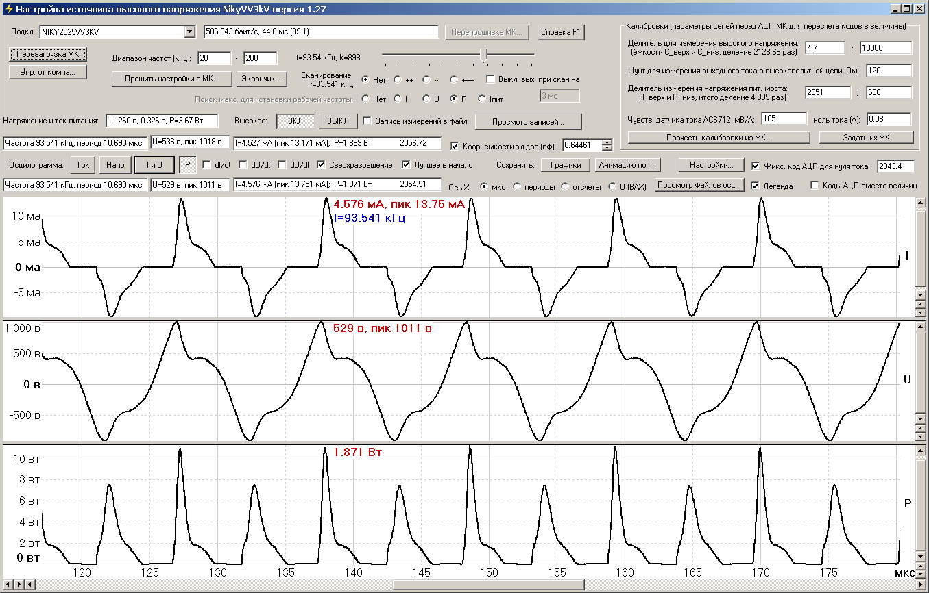Increase electrode capacitance with spinner up arrow
929x593 pixels.
coord(607,142)
